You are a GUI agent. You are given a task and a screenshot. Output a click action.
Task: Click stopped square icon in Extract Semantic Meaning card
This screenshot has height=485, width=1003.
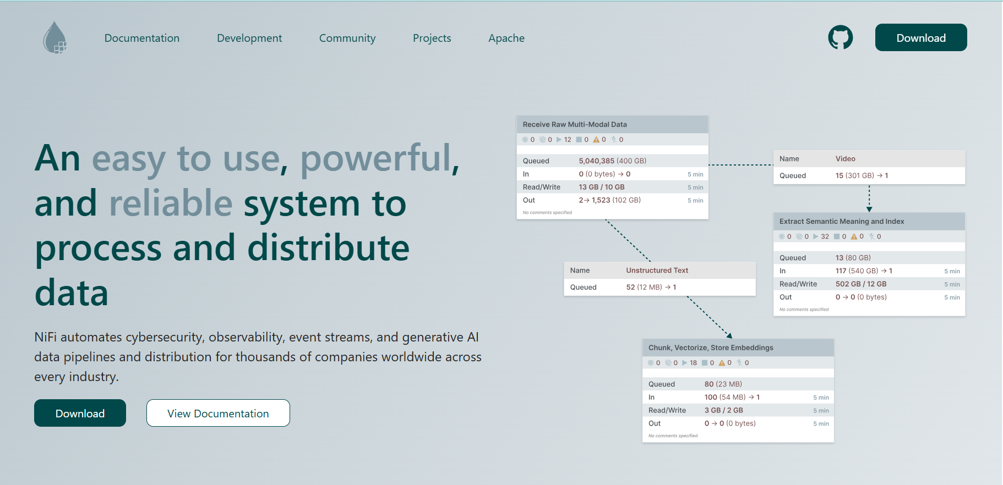coord(837,236)
